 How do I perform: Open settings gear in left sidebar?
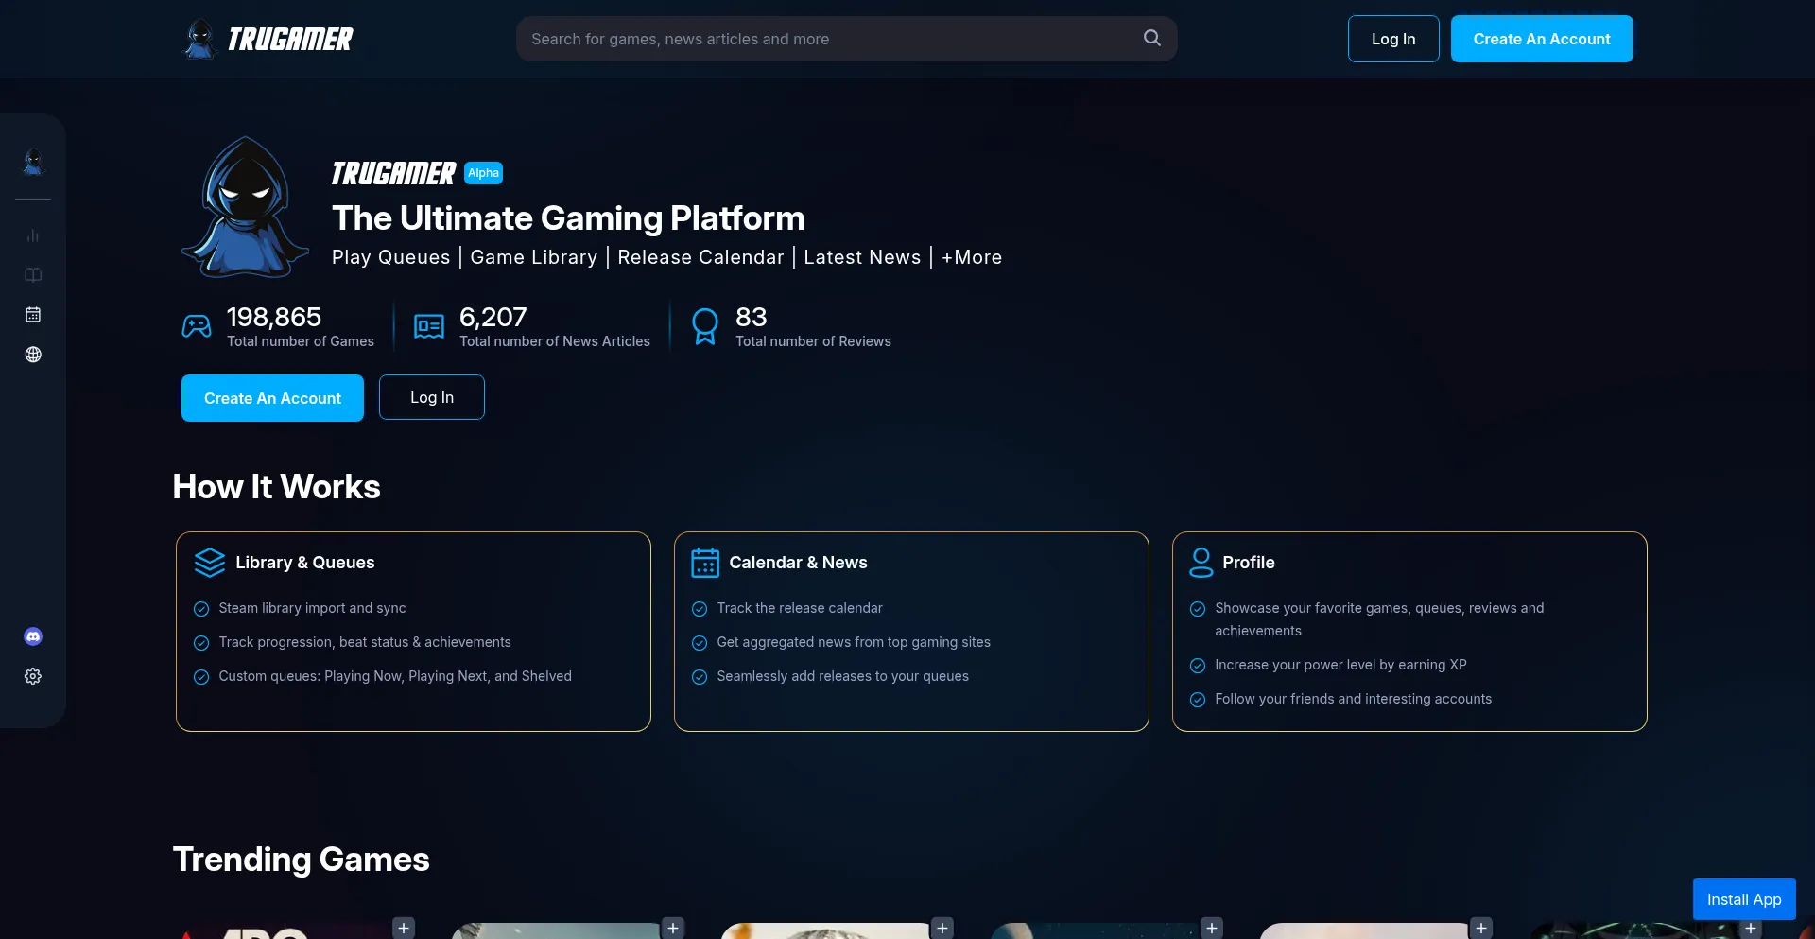[x=33, y=676]
